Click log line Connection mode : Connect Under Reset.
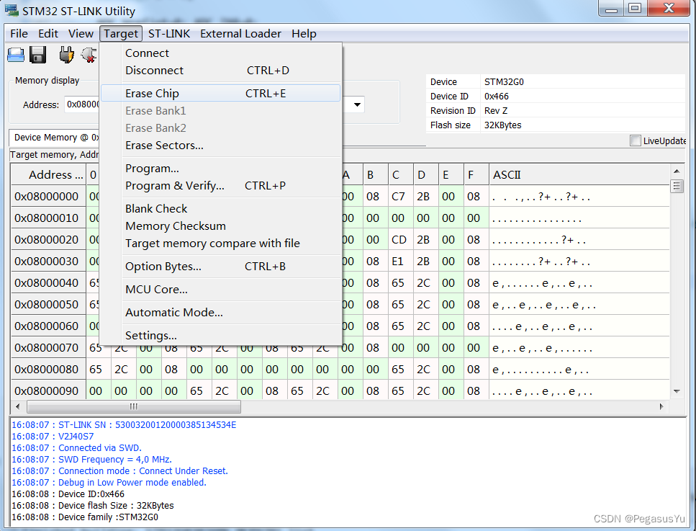 tap(119, 471)
